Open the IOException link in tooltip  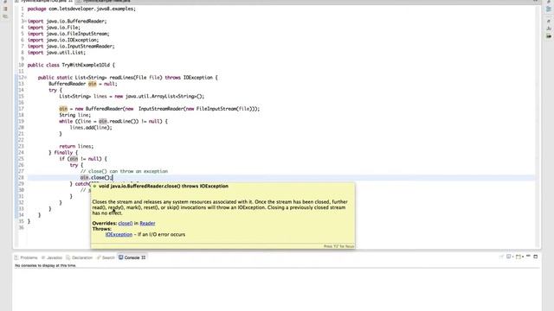click(x=119, y=234)
